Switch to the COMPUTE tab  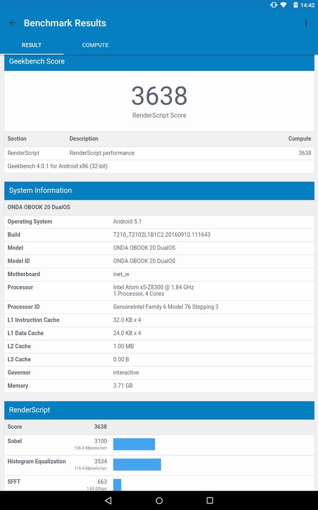[95, 45]
